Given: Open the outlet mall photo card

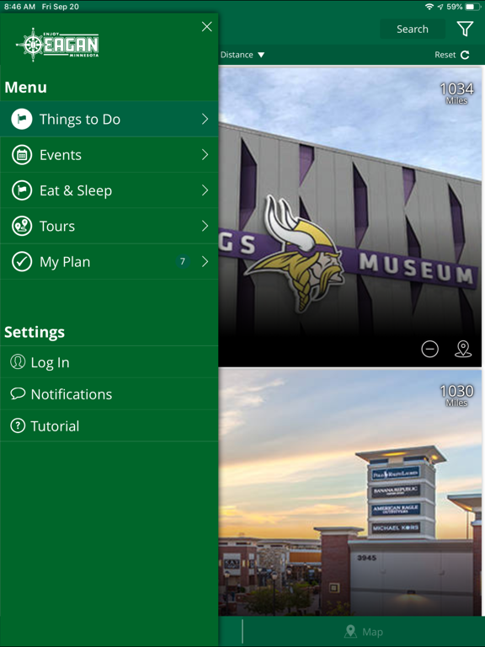Looking at the screenshot, I should tap(349, 492).
